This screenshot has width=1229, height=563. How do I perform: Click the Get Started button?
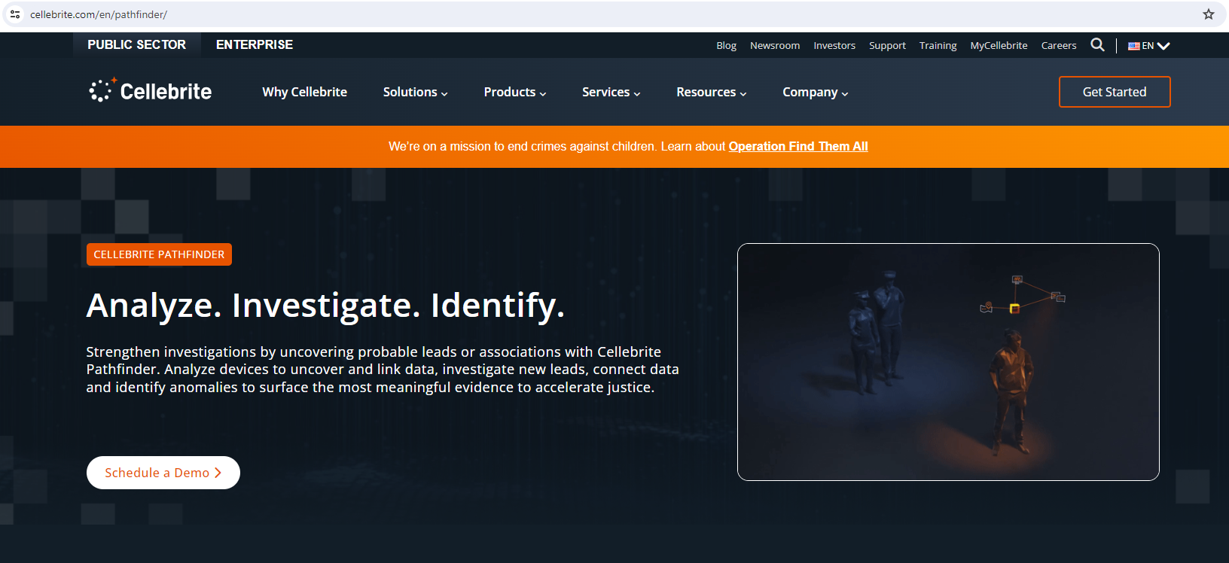pos(1115,92)
